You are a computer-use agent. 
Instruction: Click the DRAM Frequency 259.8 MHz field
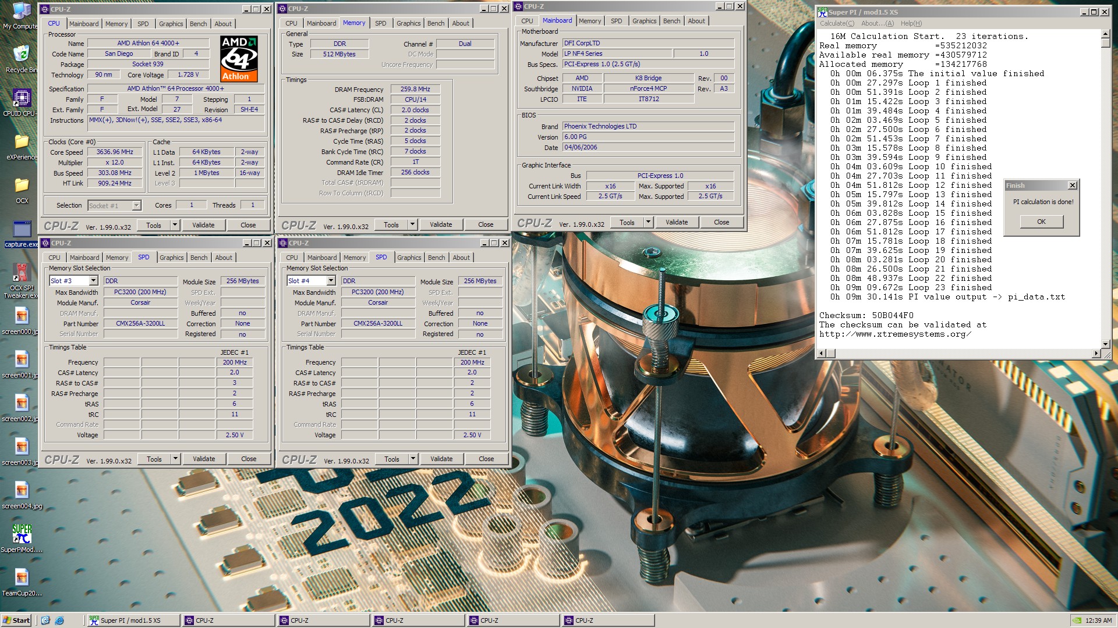[415, 90]
